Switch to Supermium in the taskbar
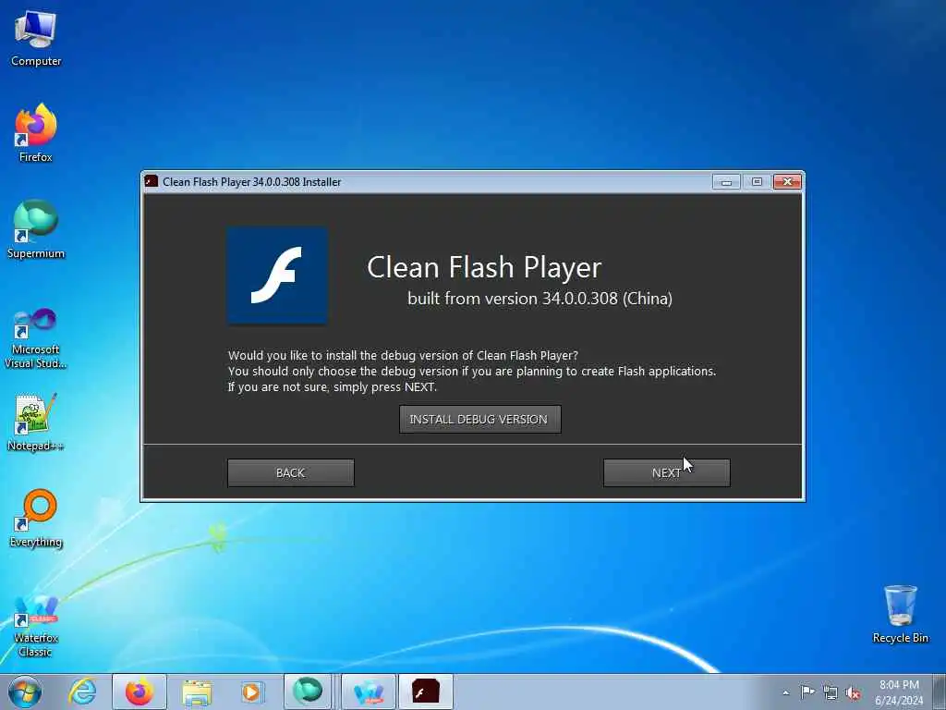This screenshot has width=946, height=710. tap(308, 692)
